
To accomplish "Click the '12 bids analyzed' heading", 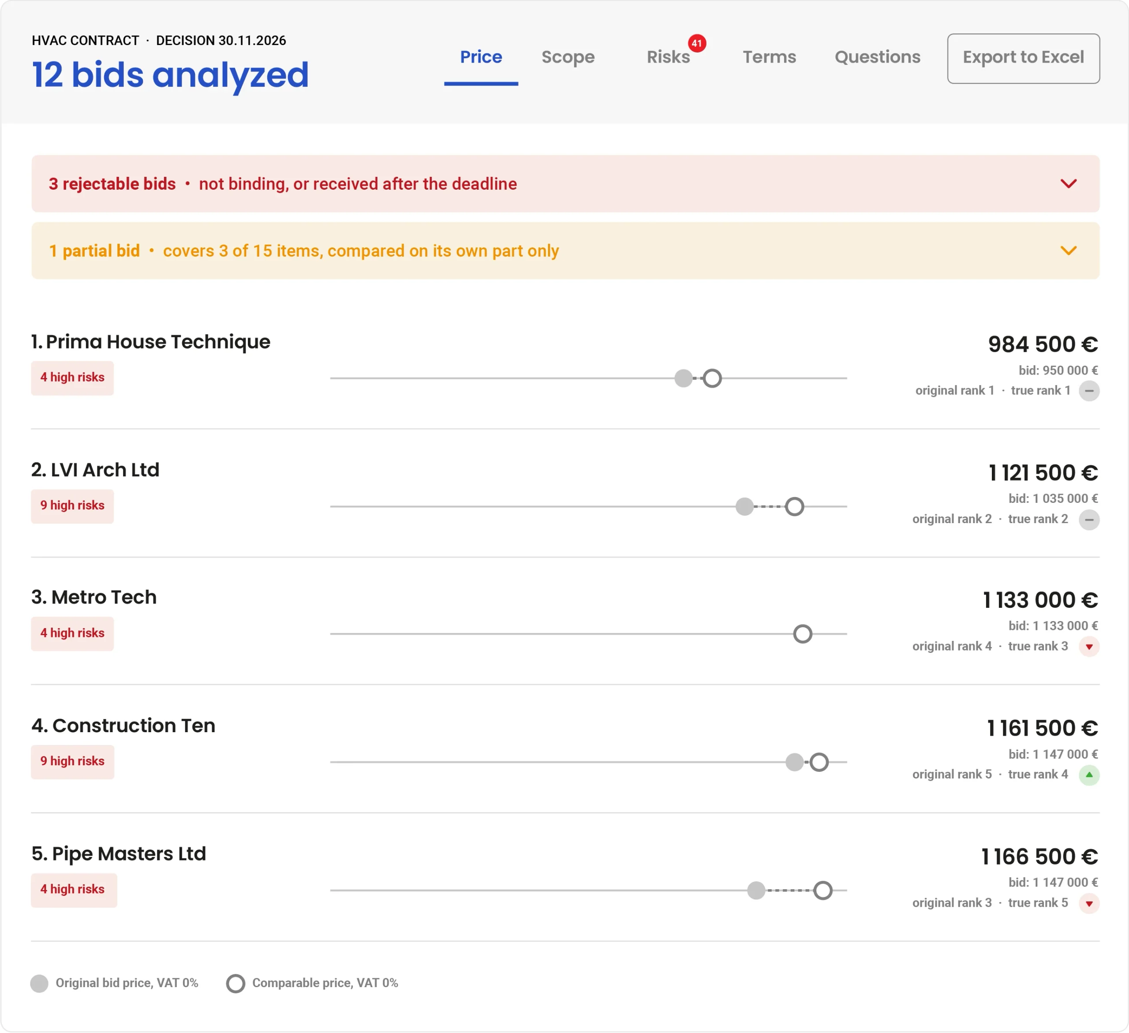I will pyautogui.click(x=170, y=75).
